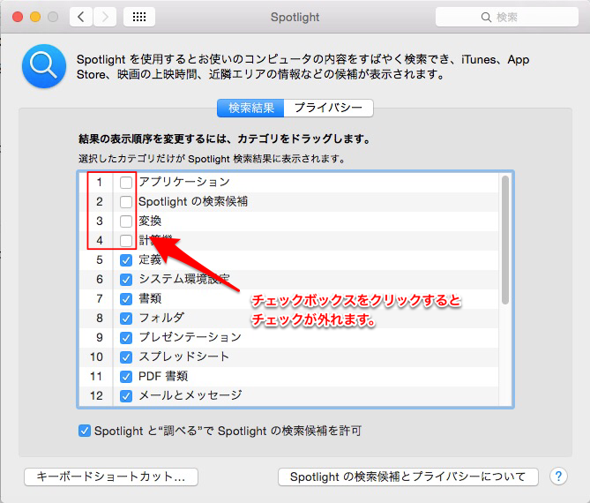Screen dimensions: 590x503
Task: Select the フォルダ row text
Action: pyautogui.click(x=161, y=319)
